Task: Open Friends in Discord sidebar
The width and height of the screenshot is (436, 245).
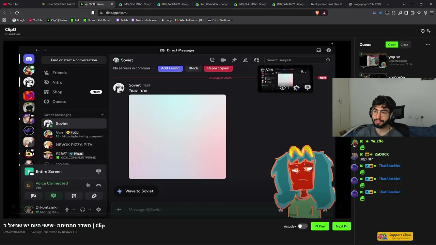Action: (x=74, y=72)
